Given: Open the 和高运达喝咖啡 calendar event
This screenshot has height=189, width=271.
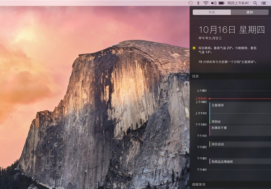Looking at the screenshot, I should 240,162.
